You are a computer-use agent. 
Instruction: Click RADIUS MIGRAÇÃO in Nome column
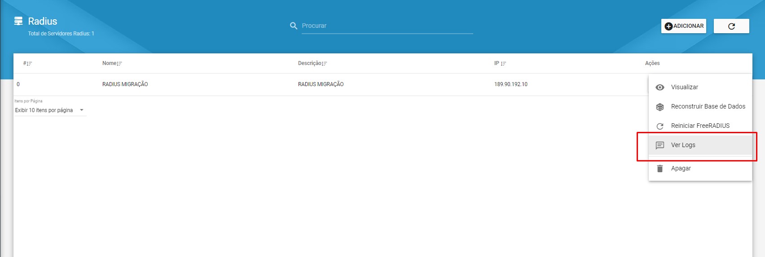(125, 84)
